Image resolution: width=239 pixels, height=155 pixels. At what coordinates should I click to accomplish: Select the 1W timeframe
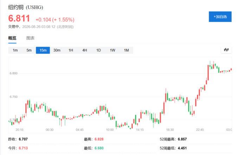coord(112,50)
